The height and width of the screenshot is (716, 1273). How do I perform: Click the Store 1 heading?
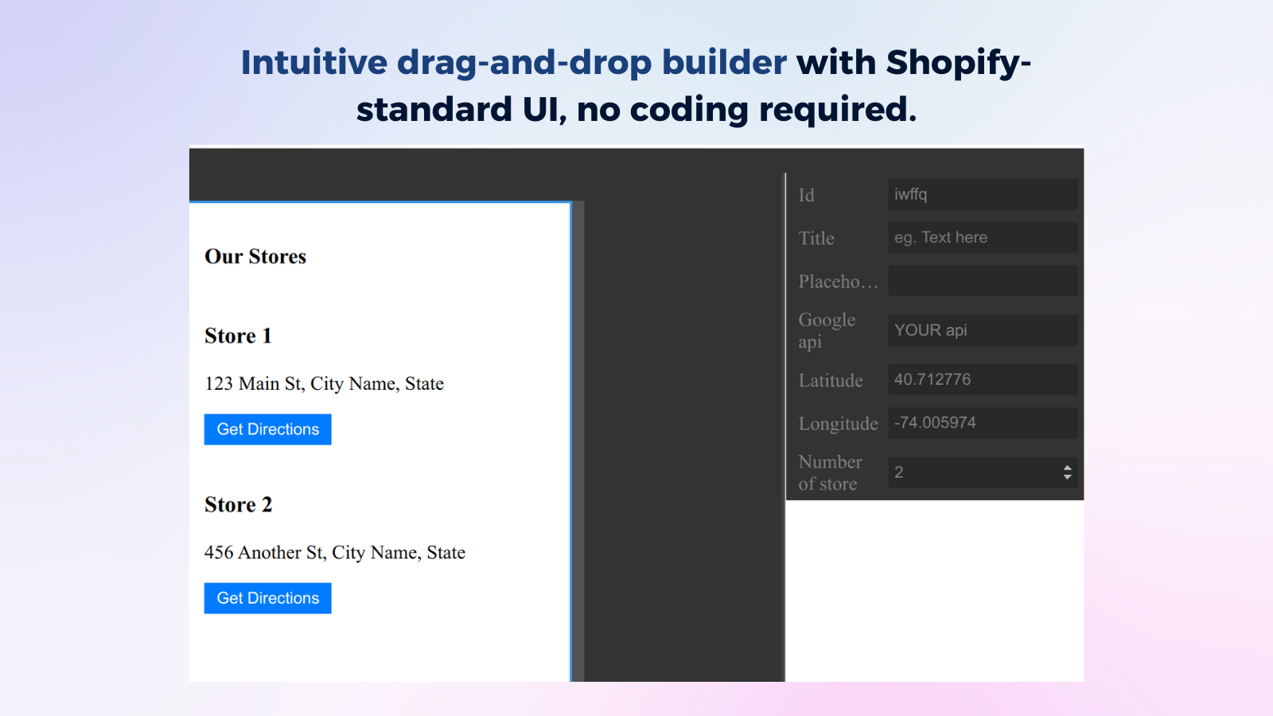click(x=237, y=335)
